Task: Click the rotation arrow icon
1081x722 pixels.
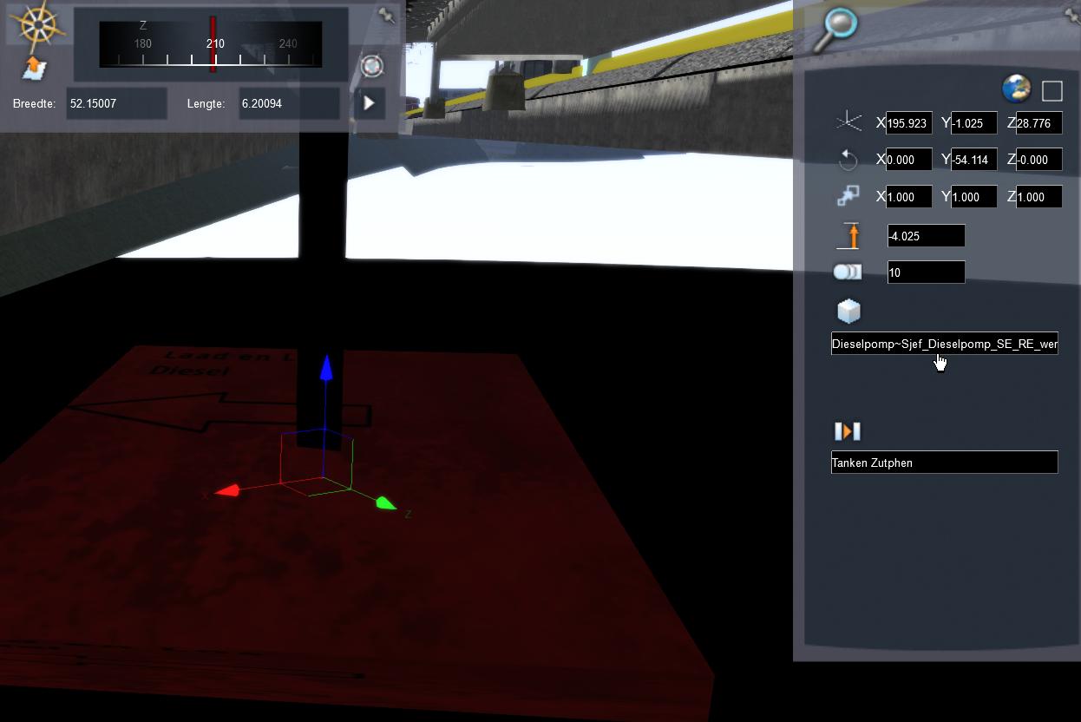Action: [848, 160]
